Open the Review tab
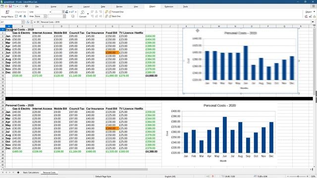 [119, 6]
